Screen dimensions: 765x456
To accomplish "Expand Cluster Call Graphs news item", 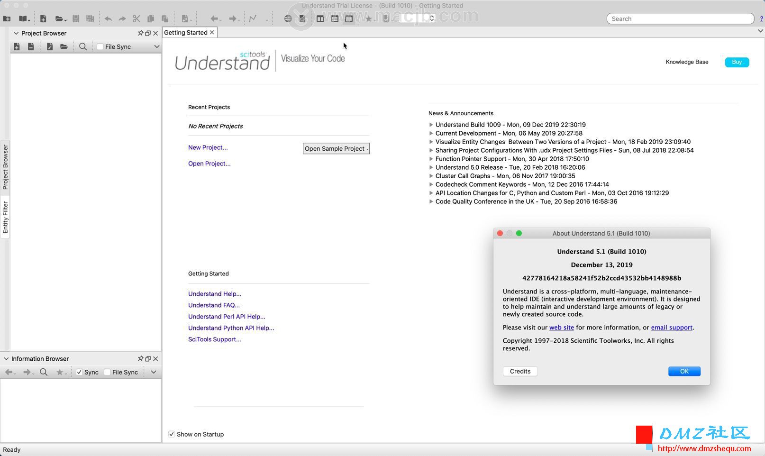I will [431, 176].
